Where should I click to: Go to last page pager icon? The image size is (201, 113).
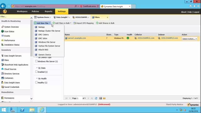[x=92, y=98]
